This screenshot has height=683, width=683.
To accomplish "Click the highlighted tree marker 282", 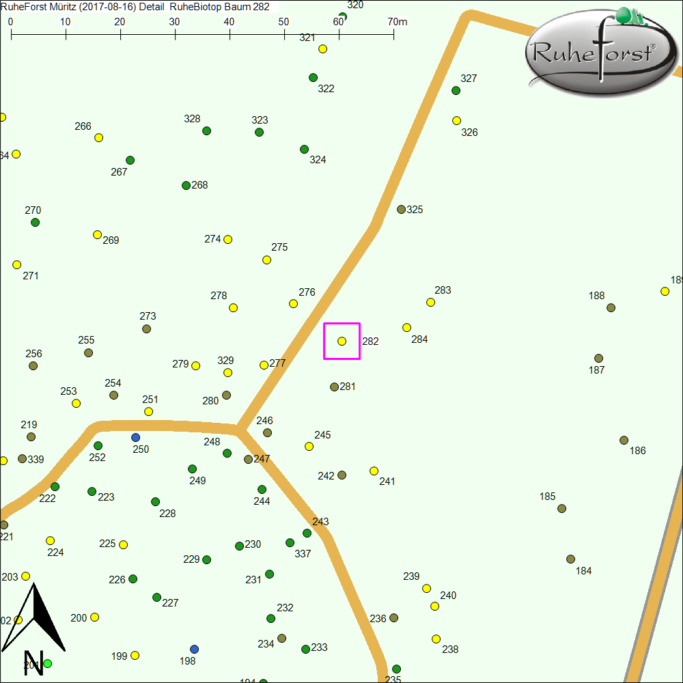I will click(x=341, y=341).
